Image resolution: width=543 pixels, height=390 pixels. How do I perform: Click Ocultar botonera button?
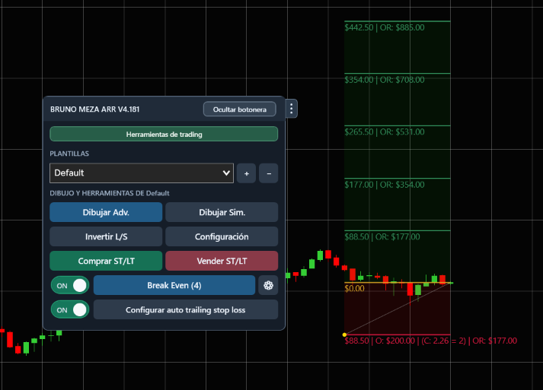point(240,109)
